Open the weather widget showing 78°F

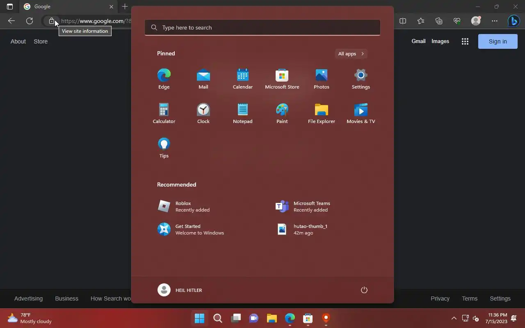(30, 318)
